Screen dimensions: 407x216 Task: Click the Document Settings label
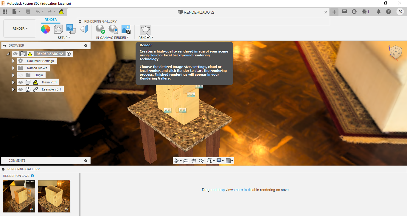41,61
